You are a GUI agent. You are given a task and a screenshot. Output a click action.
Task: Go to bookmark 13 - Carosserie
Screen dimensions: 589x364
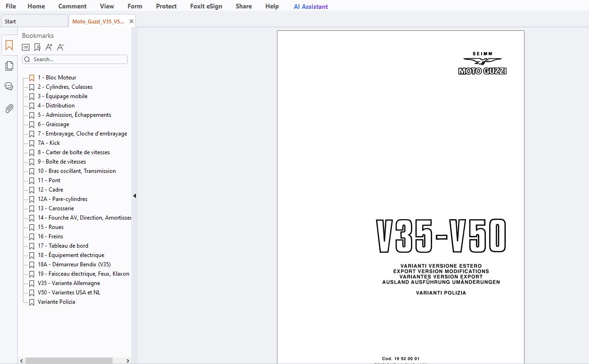pos(56,208)
